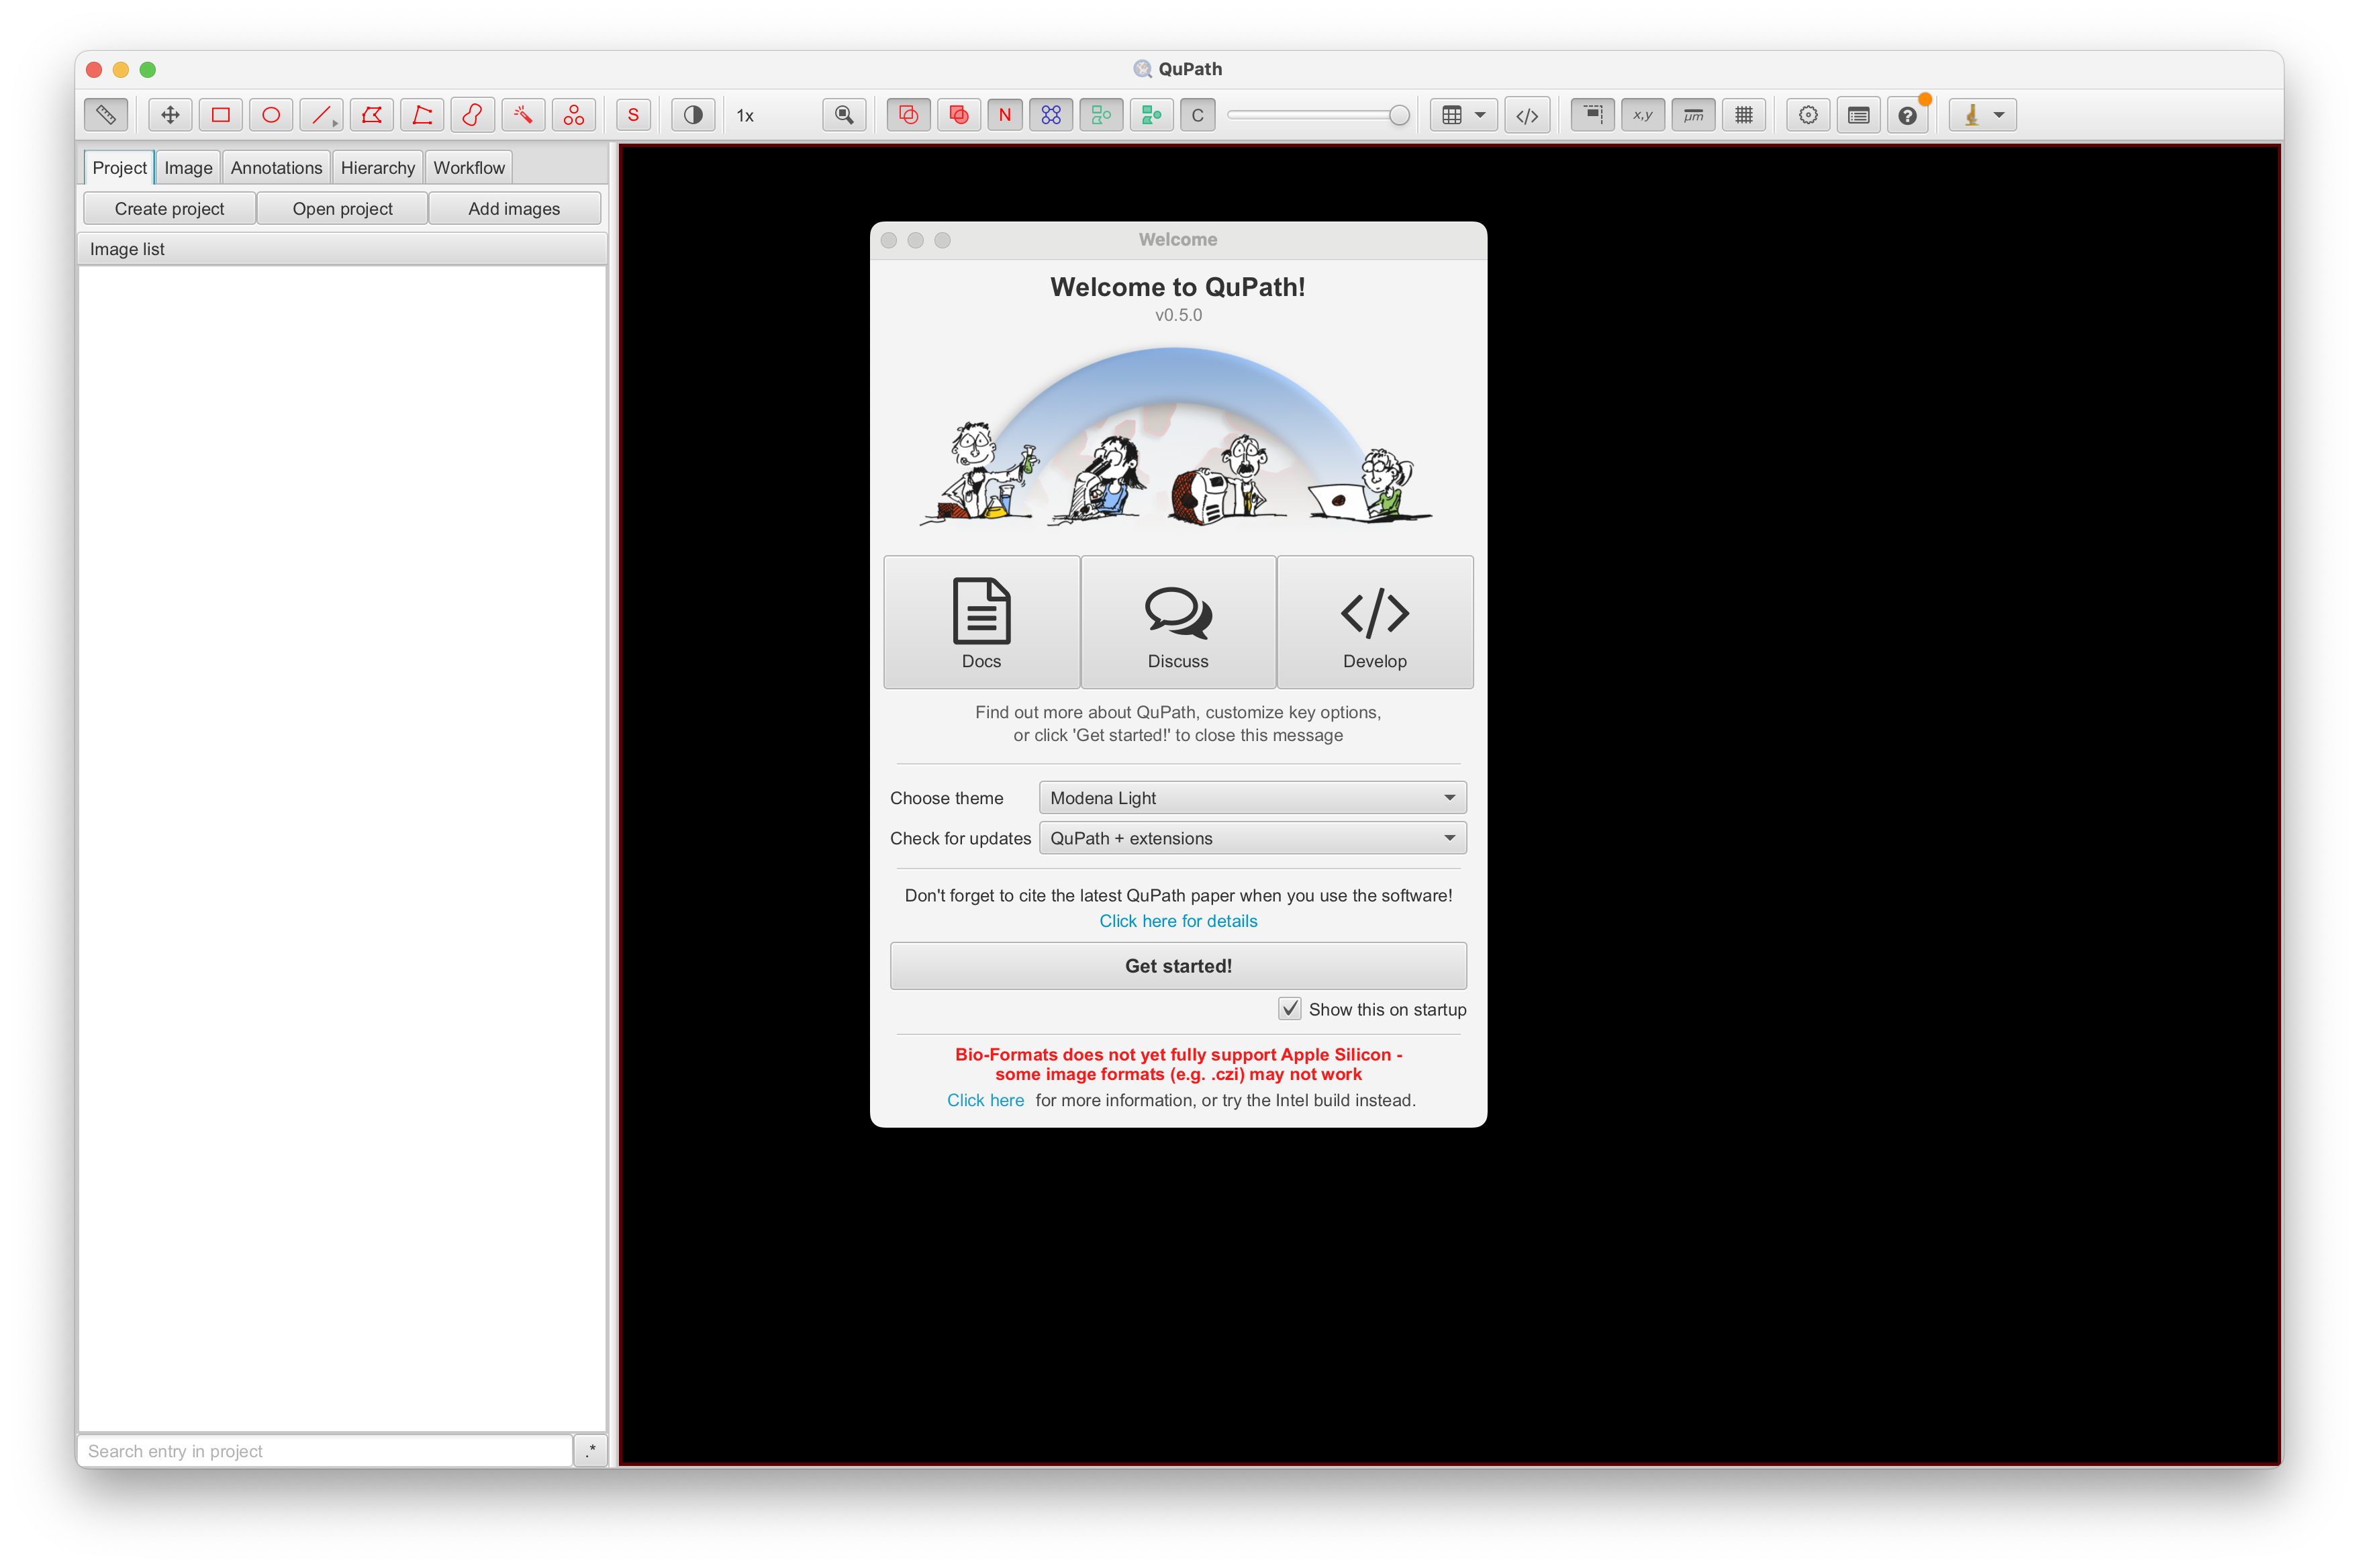
Task: Open the Check for updates dropdown
Action: 1251,838
